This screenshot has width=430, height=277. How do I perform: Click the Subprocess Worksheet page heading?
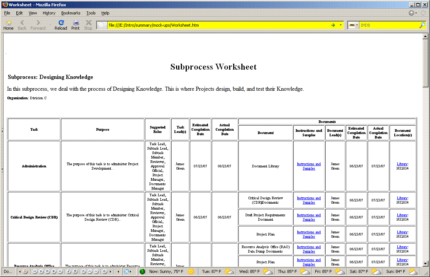click(x=214, y=67)
